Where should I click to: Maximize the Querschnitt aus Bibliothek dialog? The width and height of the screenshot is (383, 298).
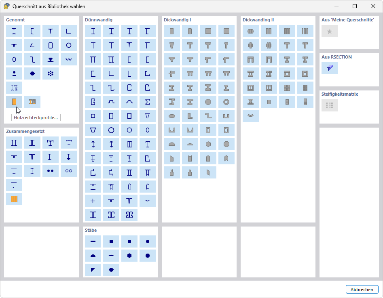(x=355, y=6)
